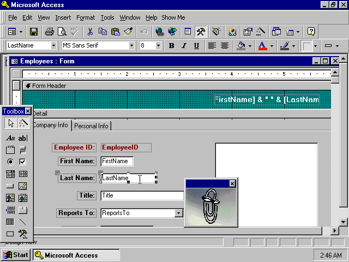The height and width of the screenshot is (262, 349).
Task: Click the Build wand icon
Action: [x=261, y=32]
